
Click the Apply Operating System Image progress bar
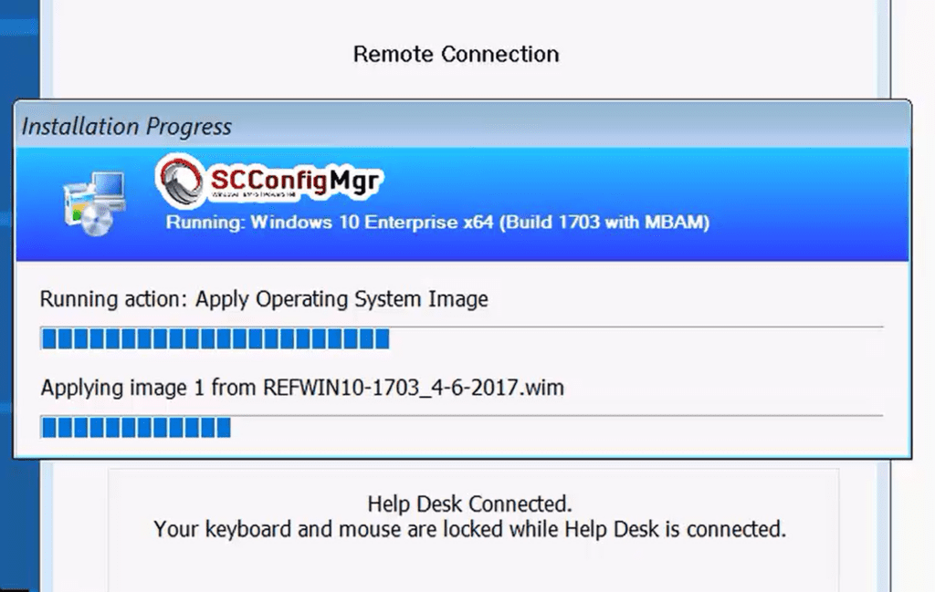[461, 338]
